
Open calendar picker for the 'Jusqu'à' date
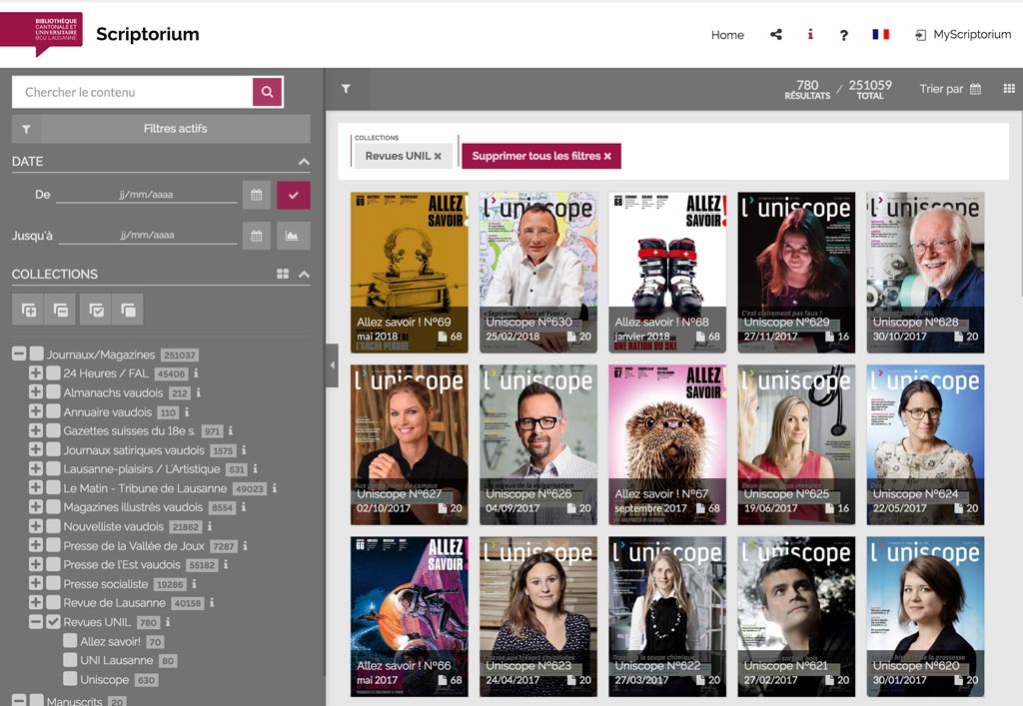257,236
